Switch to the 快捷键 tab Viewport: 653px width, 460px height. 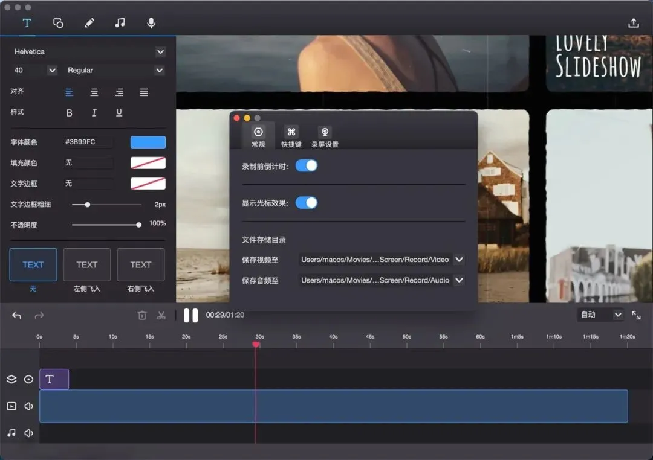pos(291,137)
